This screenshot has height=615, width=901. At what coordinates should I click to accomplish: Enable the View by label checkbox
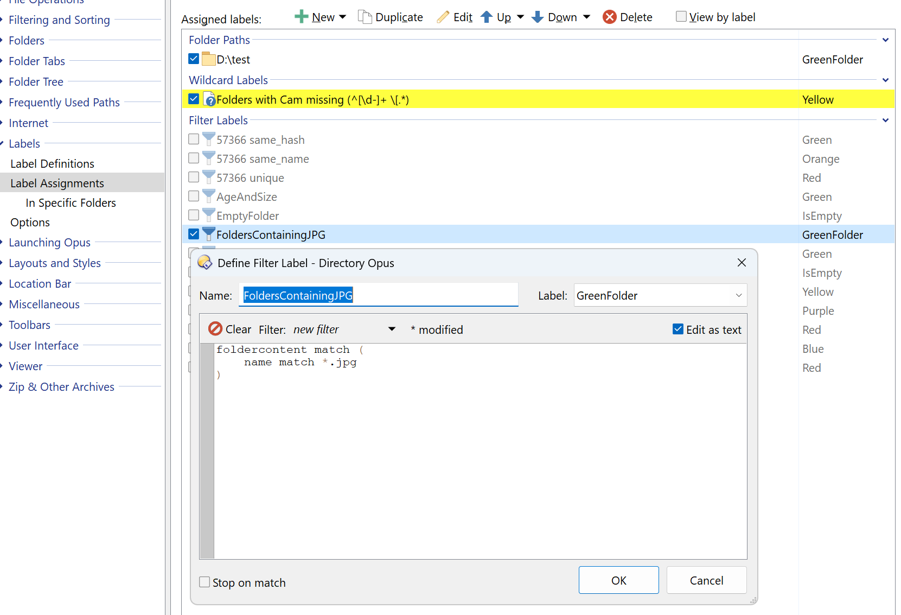pyautogui.click(x=681, y=16)
